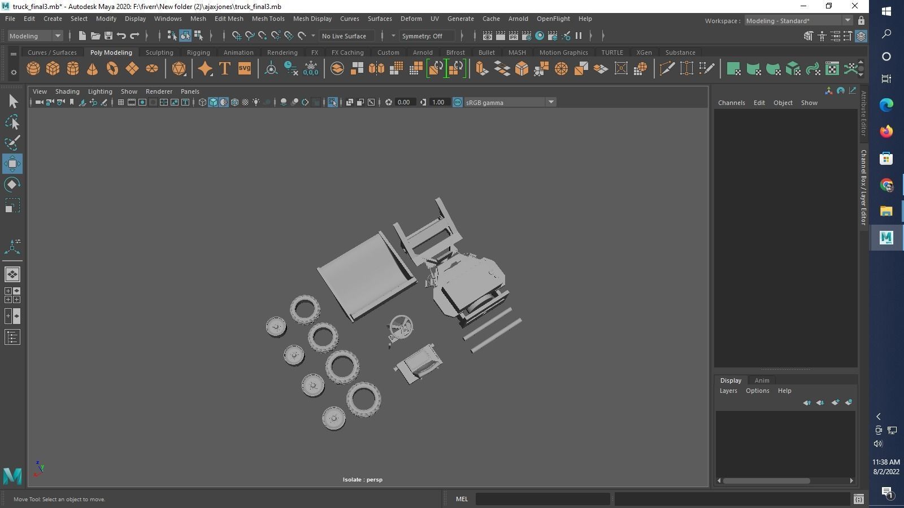The width and height of the screenshot is (904, 508).
Task: Click the Outliner layout icon in toolbox
Action: pos(12,338)
